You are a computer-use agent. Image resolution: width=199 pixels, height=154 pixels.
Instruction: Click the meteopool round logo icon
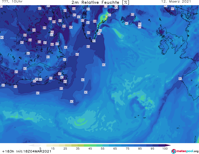pyautogui.click(x=173, y=151)
